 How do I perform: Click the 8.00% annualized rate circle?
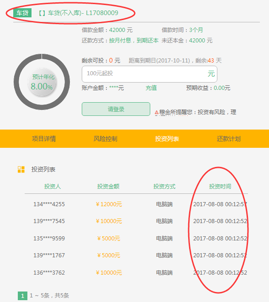point(42,82)
